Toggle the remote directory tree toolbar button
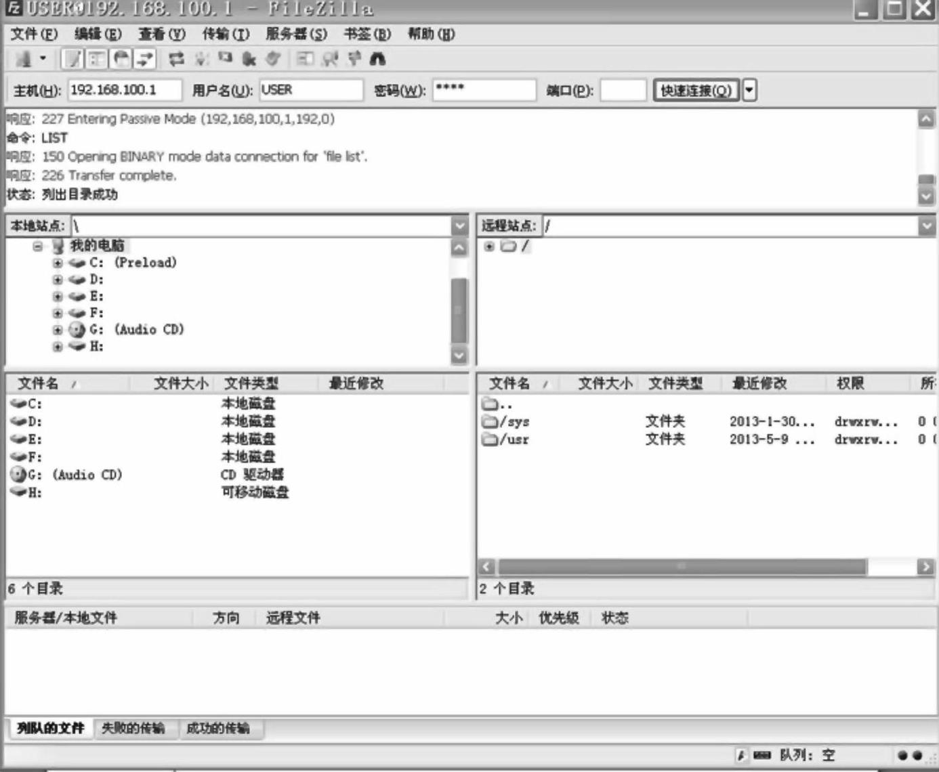The image size is (939, 772). pos(121,59)
